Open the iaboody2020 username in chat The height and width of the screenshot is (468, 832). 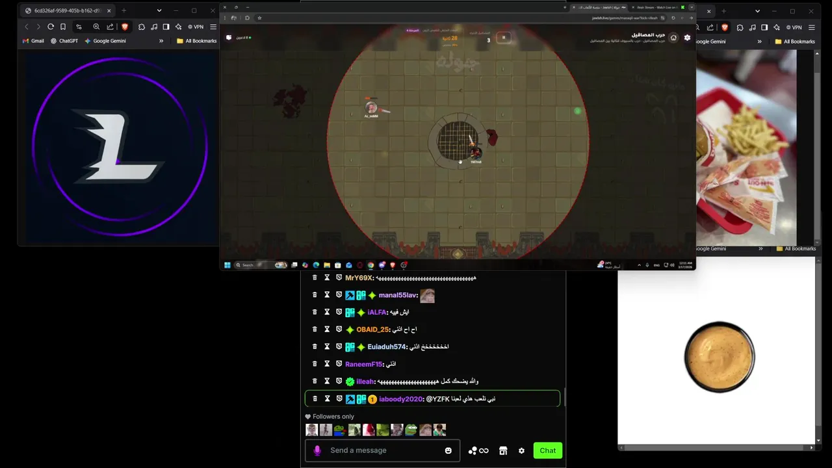point(400,399)
